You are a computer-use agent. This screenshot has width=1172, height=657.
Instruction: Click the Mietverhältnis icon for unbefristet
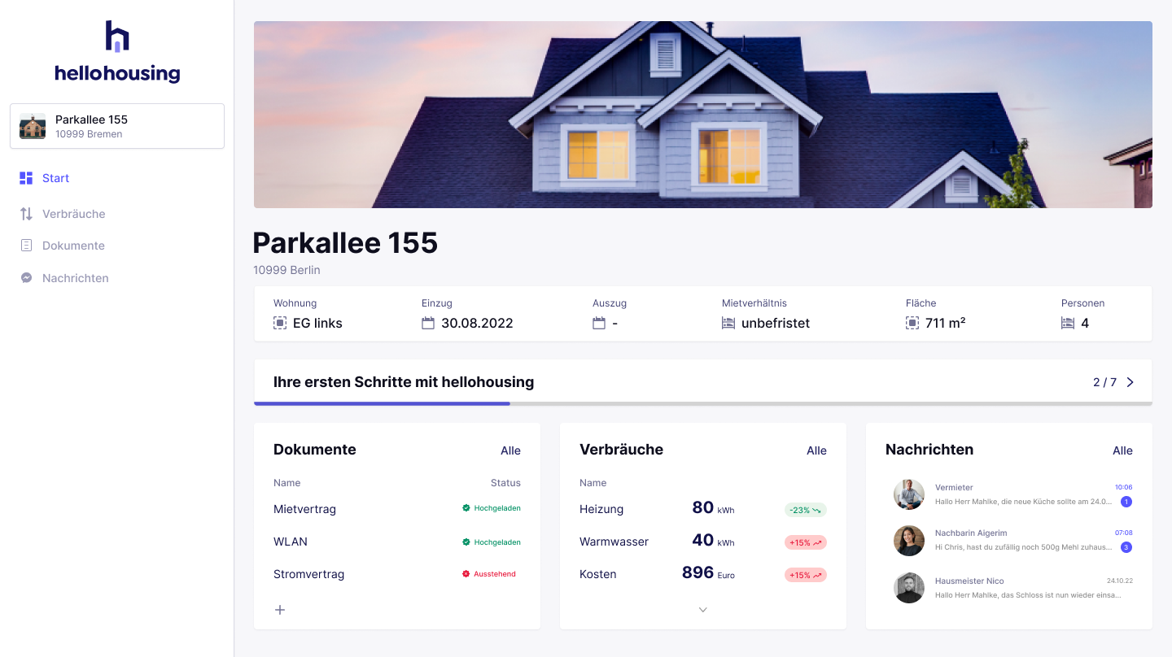729,323
